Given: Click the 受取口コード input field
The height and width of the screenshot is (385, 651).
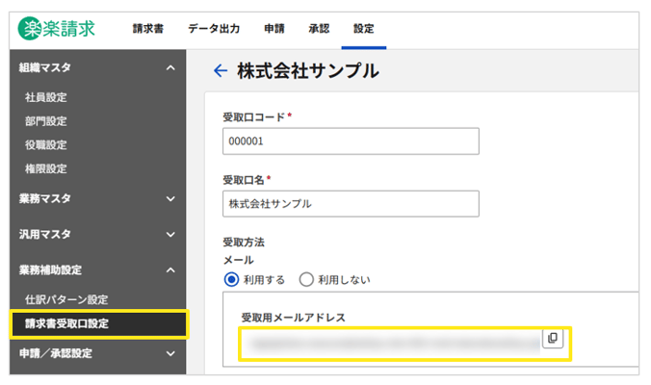Looking at the screenshot, I should pos(351,141).
